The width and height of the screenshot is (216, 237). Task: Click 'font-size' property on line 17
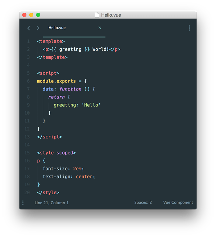(x=55, y=169)
